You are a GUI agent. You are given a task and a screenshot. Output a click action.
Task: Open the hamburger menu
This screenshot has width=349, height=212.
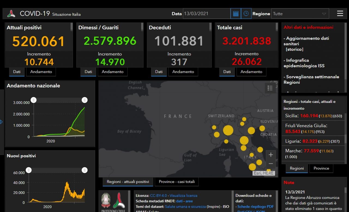[340, 14]
